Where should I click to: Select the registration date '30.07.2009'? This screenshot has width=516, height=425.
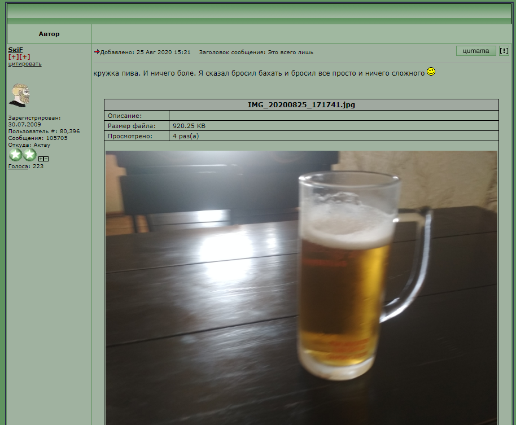click(x=25, y=124)
